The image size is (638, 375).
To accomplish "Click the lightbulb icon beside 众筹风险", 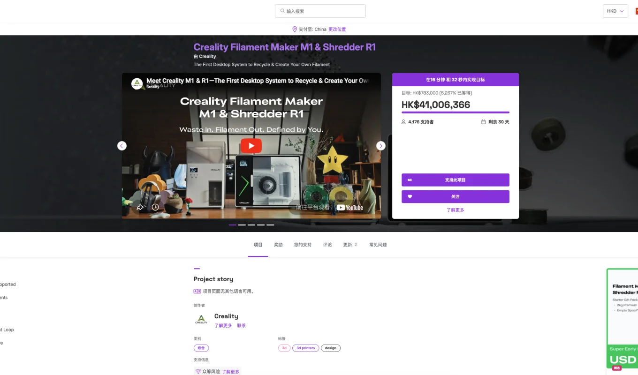I will (197, 371).
